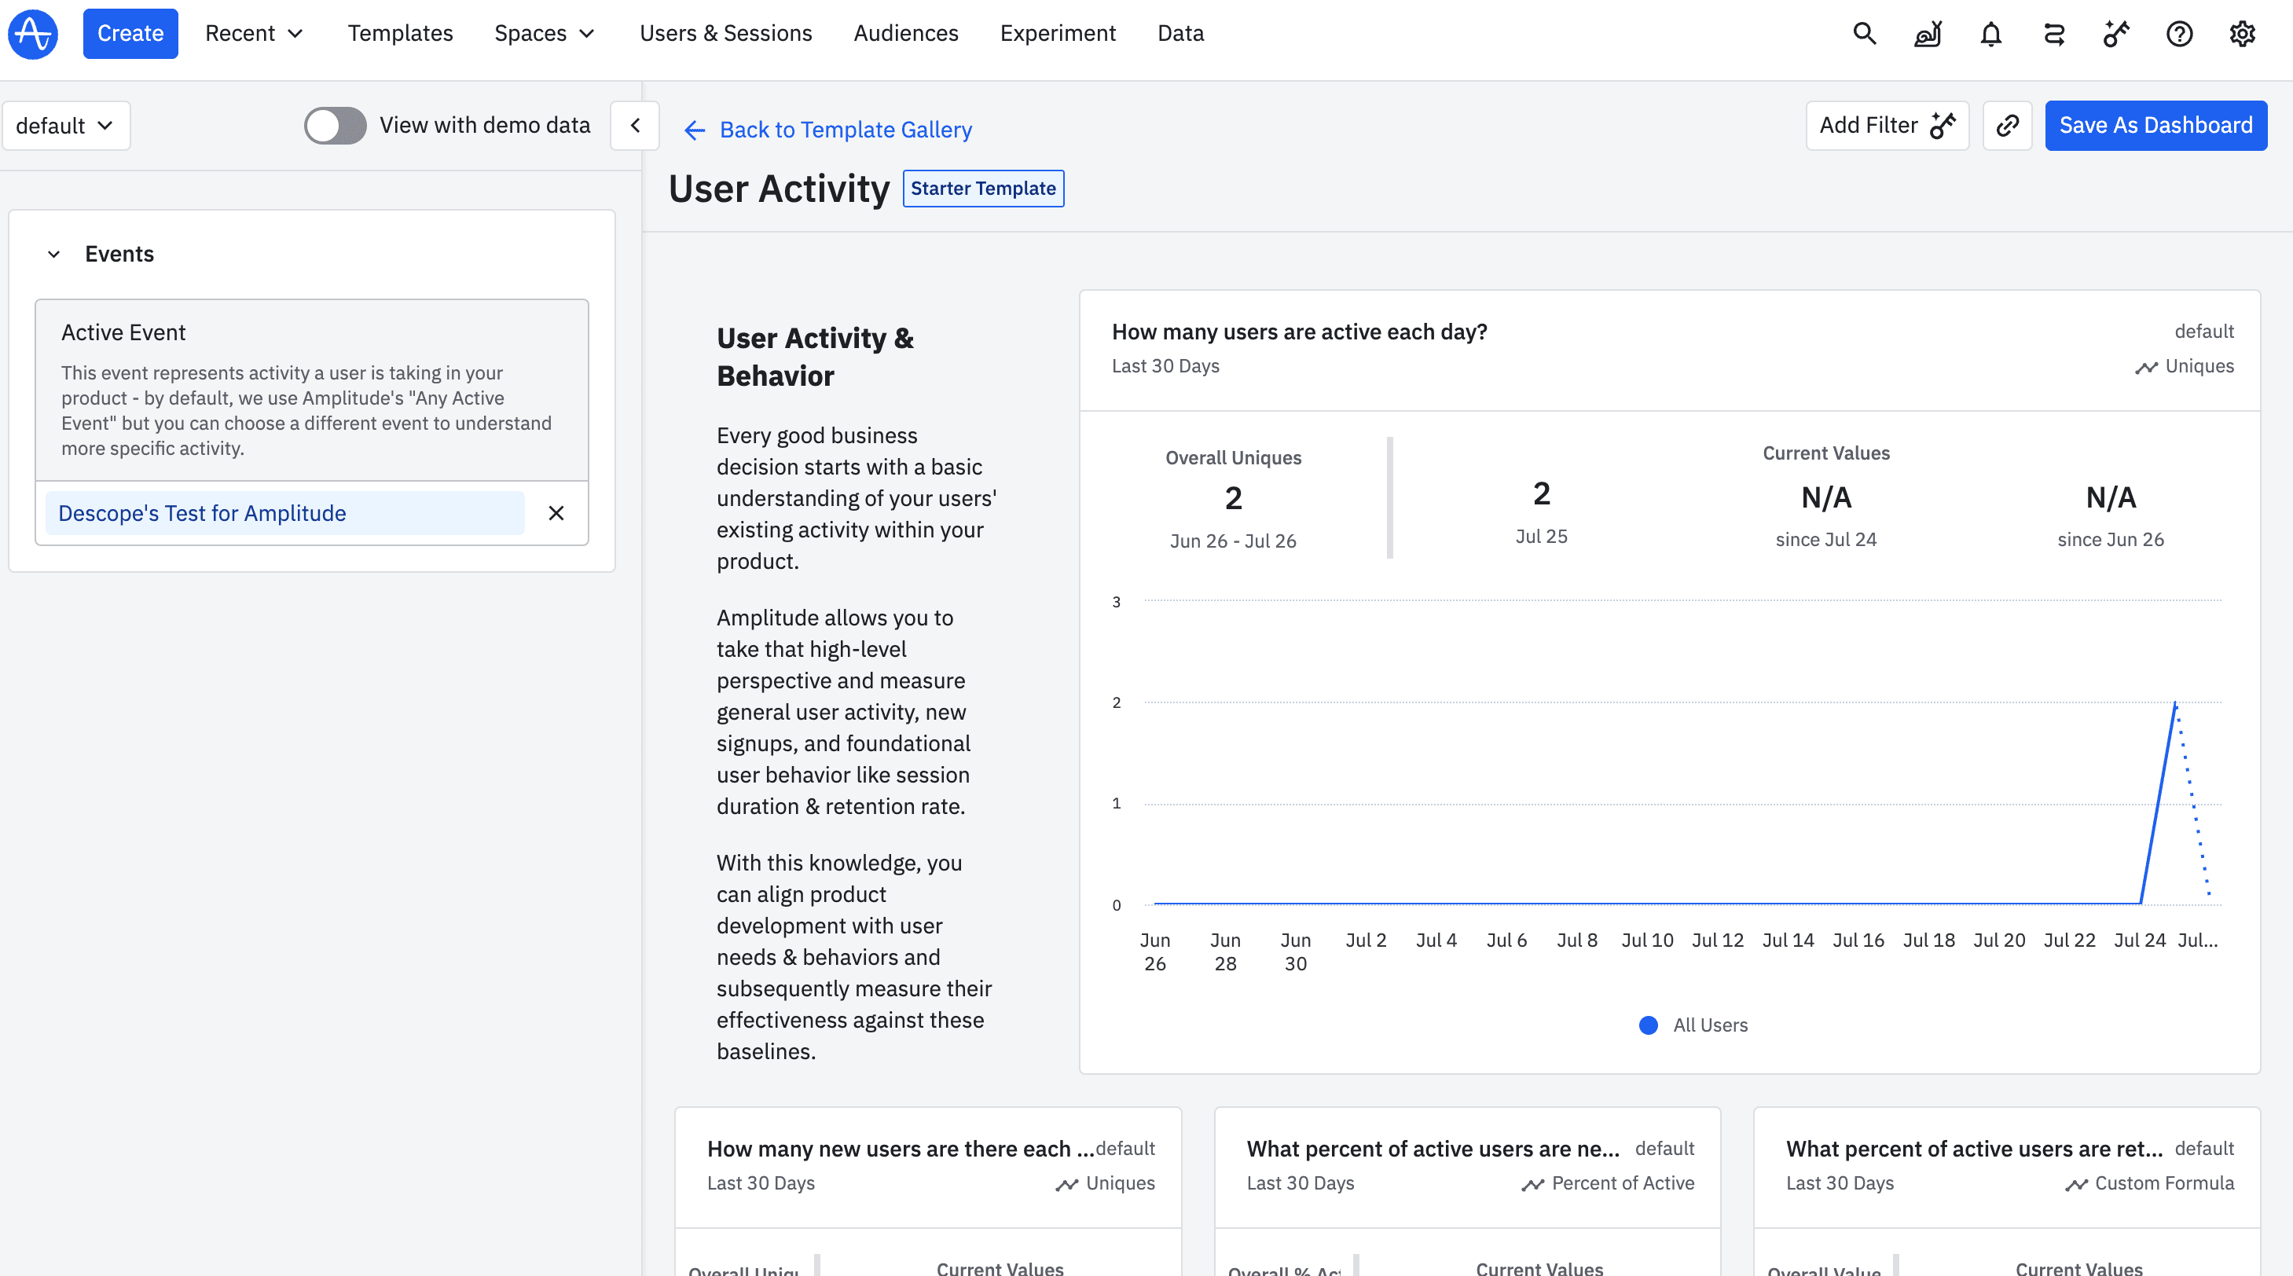
Task: Open the default project dropdown
Action: (x=66, y=126)
